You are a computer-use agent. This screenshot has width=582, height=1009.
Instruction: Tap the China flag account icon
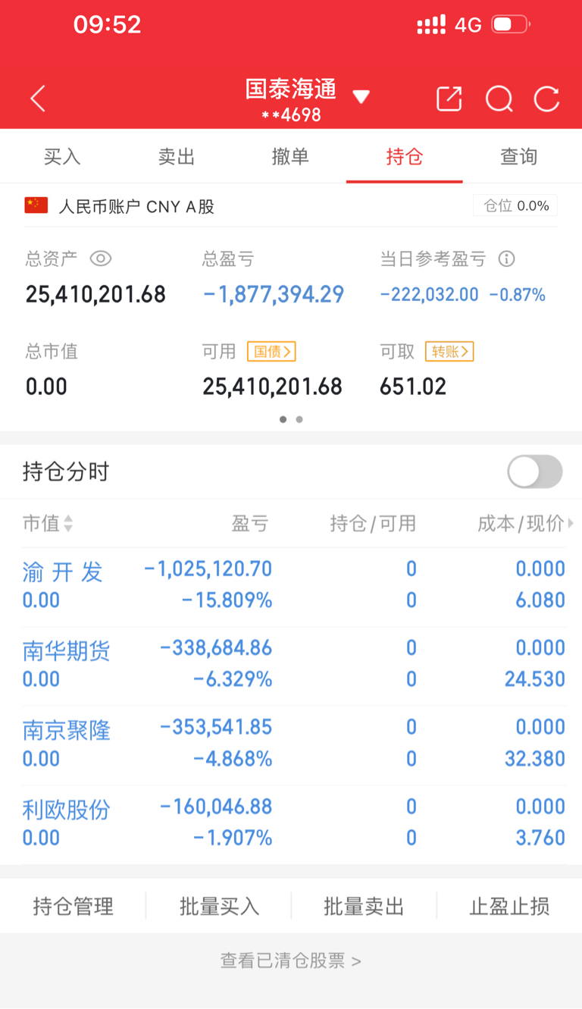[x=36, y=205]
